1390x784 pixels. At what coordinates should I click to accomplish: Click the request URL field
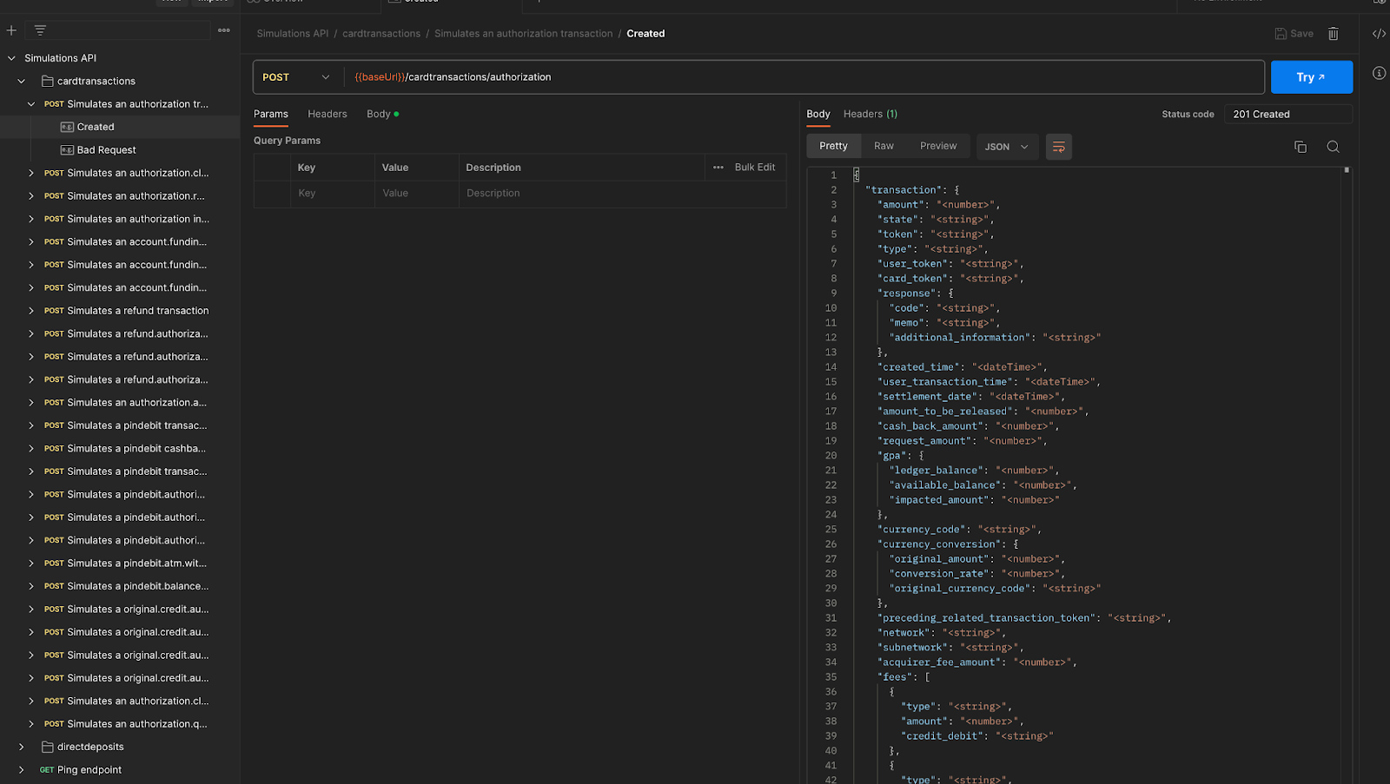coord(804,77)
